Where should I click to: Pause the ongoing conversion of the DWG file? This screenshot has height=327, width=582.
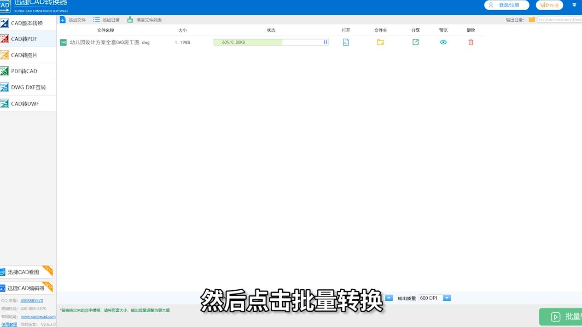coord(326,42)
